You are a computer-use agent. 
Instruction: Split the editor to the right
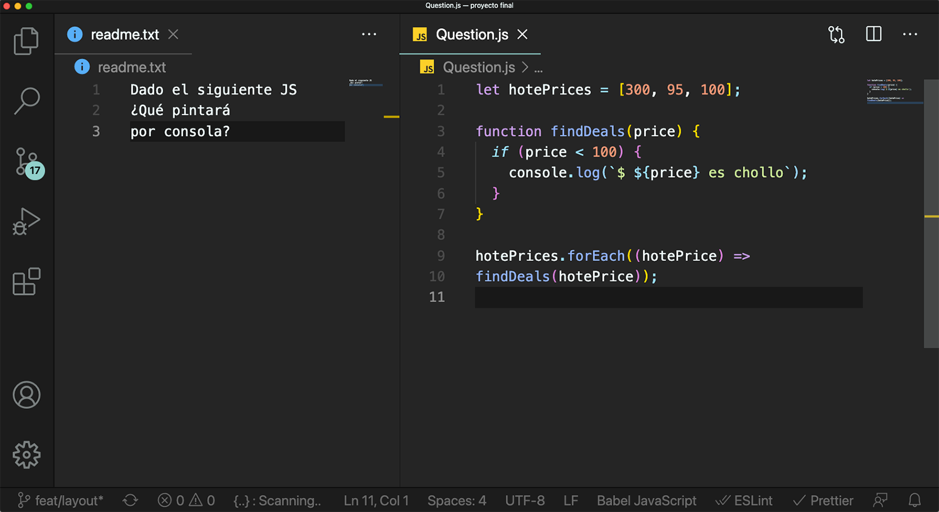pyautogui.click(x=873, y=35)
